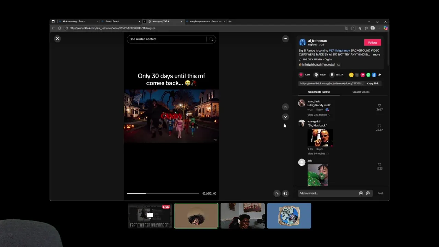This screenshot has width=439, height=247.
Task: Select the LIVE stream thumbnail below the window
Action: (x=150, y=216)
